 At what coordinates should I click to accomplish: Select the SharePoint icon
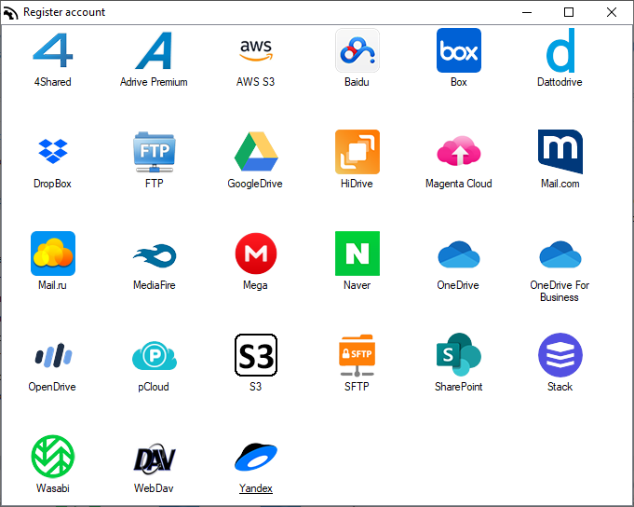[459, 354]
